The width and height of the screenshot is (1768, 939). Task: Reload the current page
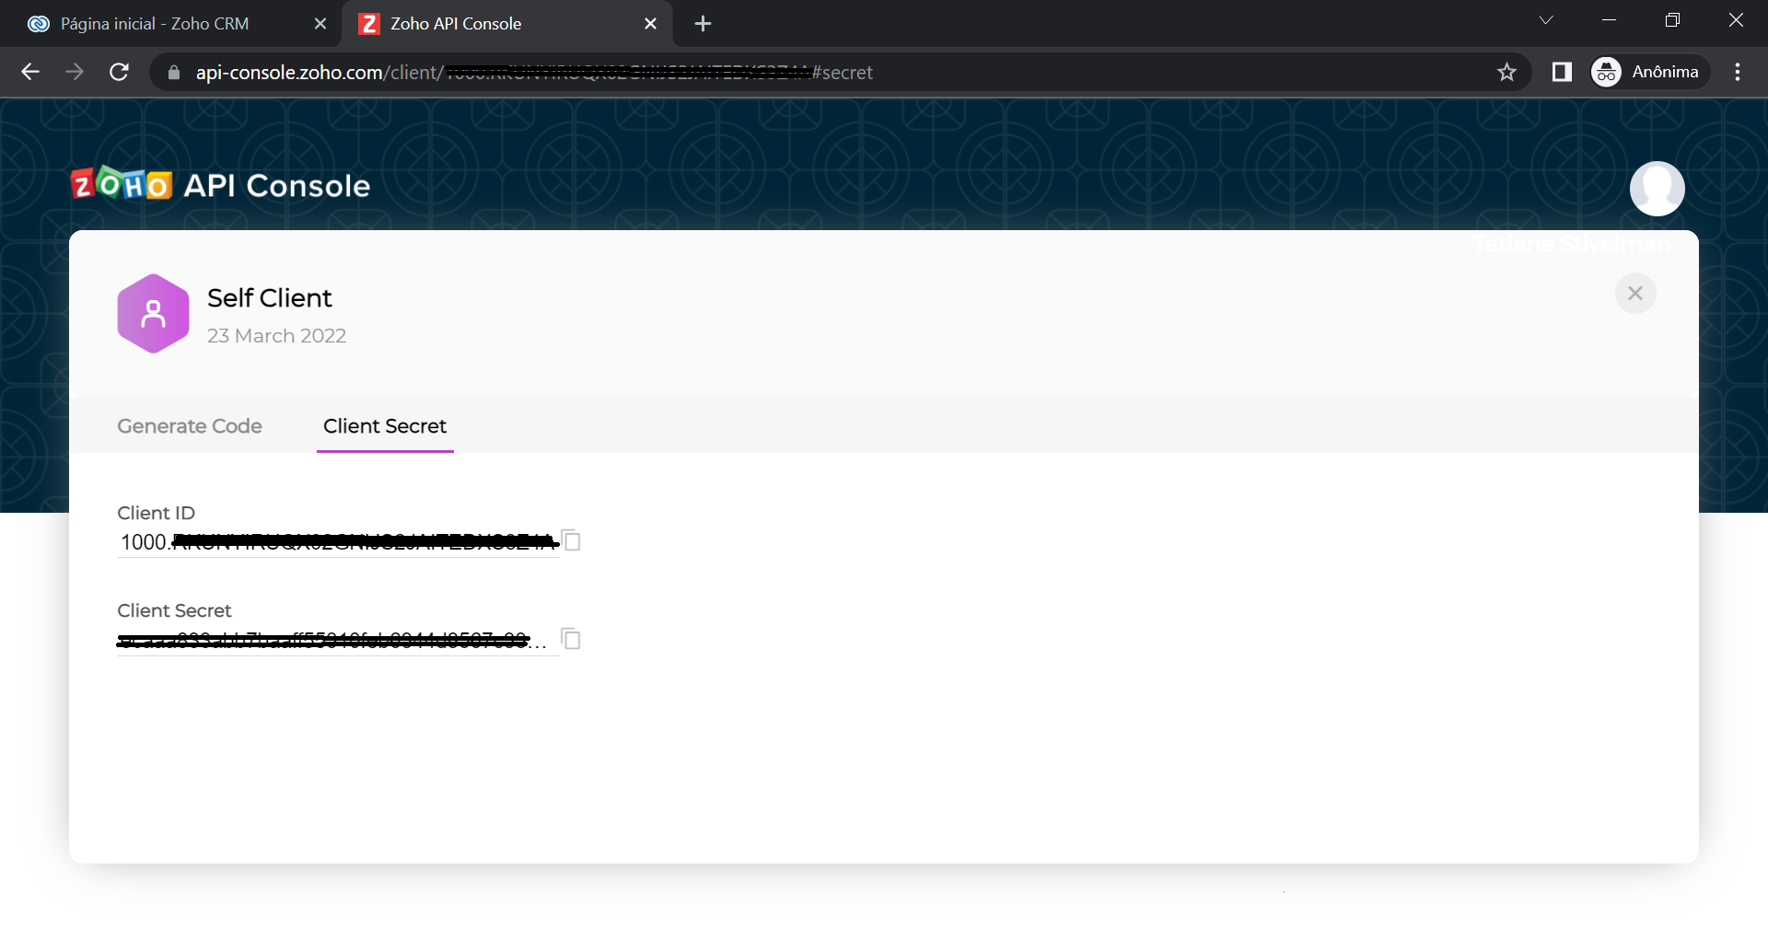pyautogui.click(x=119, y=72)
